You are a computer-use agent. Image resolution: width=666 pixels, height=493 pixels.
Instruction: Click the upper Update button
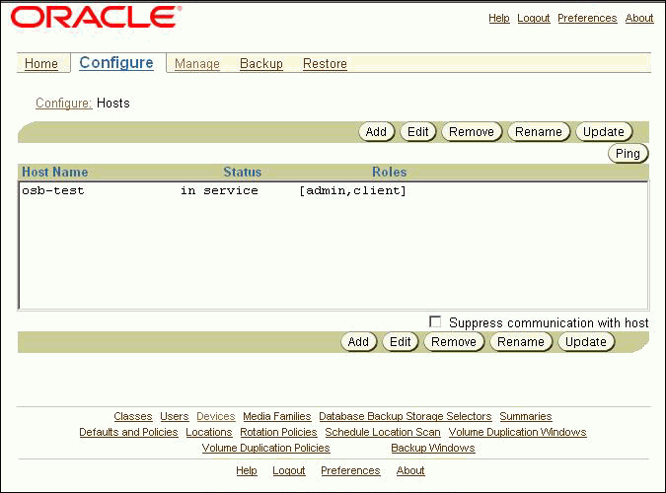(604, 132)
